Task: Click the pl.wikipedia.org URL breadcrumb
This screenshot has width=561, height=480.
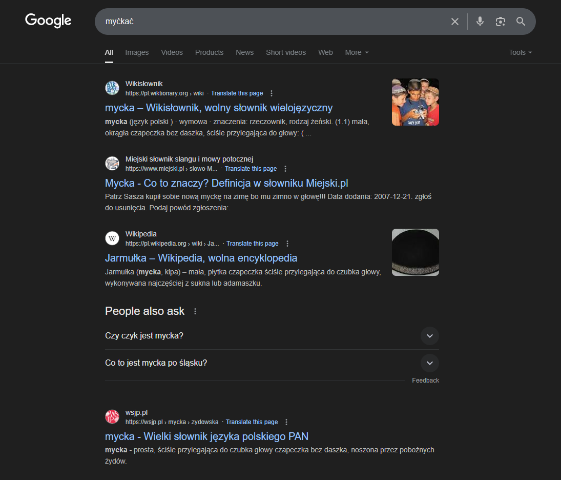Action: (172, 244)
